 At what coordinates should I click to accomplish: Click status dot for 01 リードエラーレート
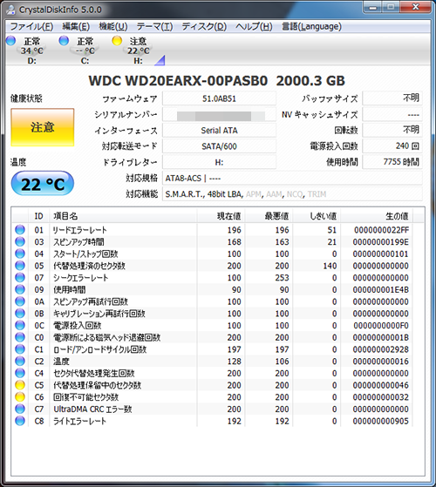coord(20,230)
